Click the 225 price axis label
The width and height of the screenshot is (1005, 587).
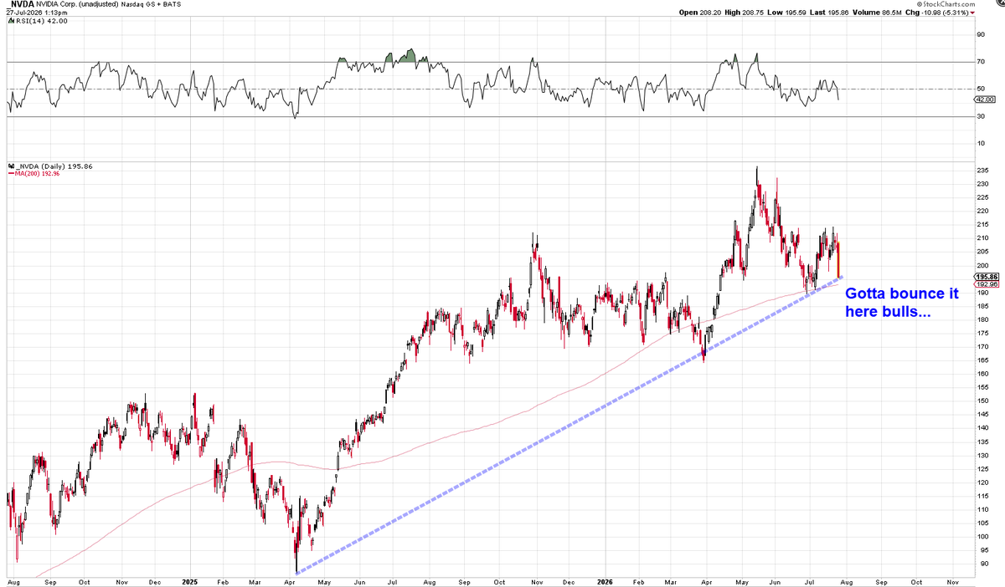pos(982,198)
